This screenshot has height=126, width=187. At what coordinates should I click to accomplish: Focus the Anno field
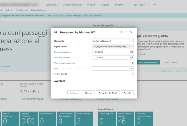point(113,68)
